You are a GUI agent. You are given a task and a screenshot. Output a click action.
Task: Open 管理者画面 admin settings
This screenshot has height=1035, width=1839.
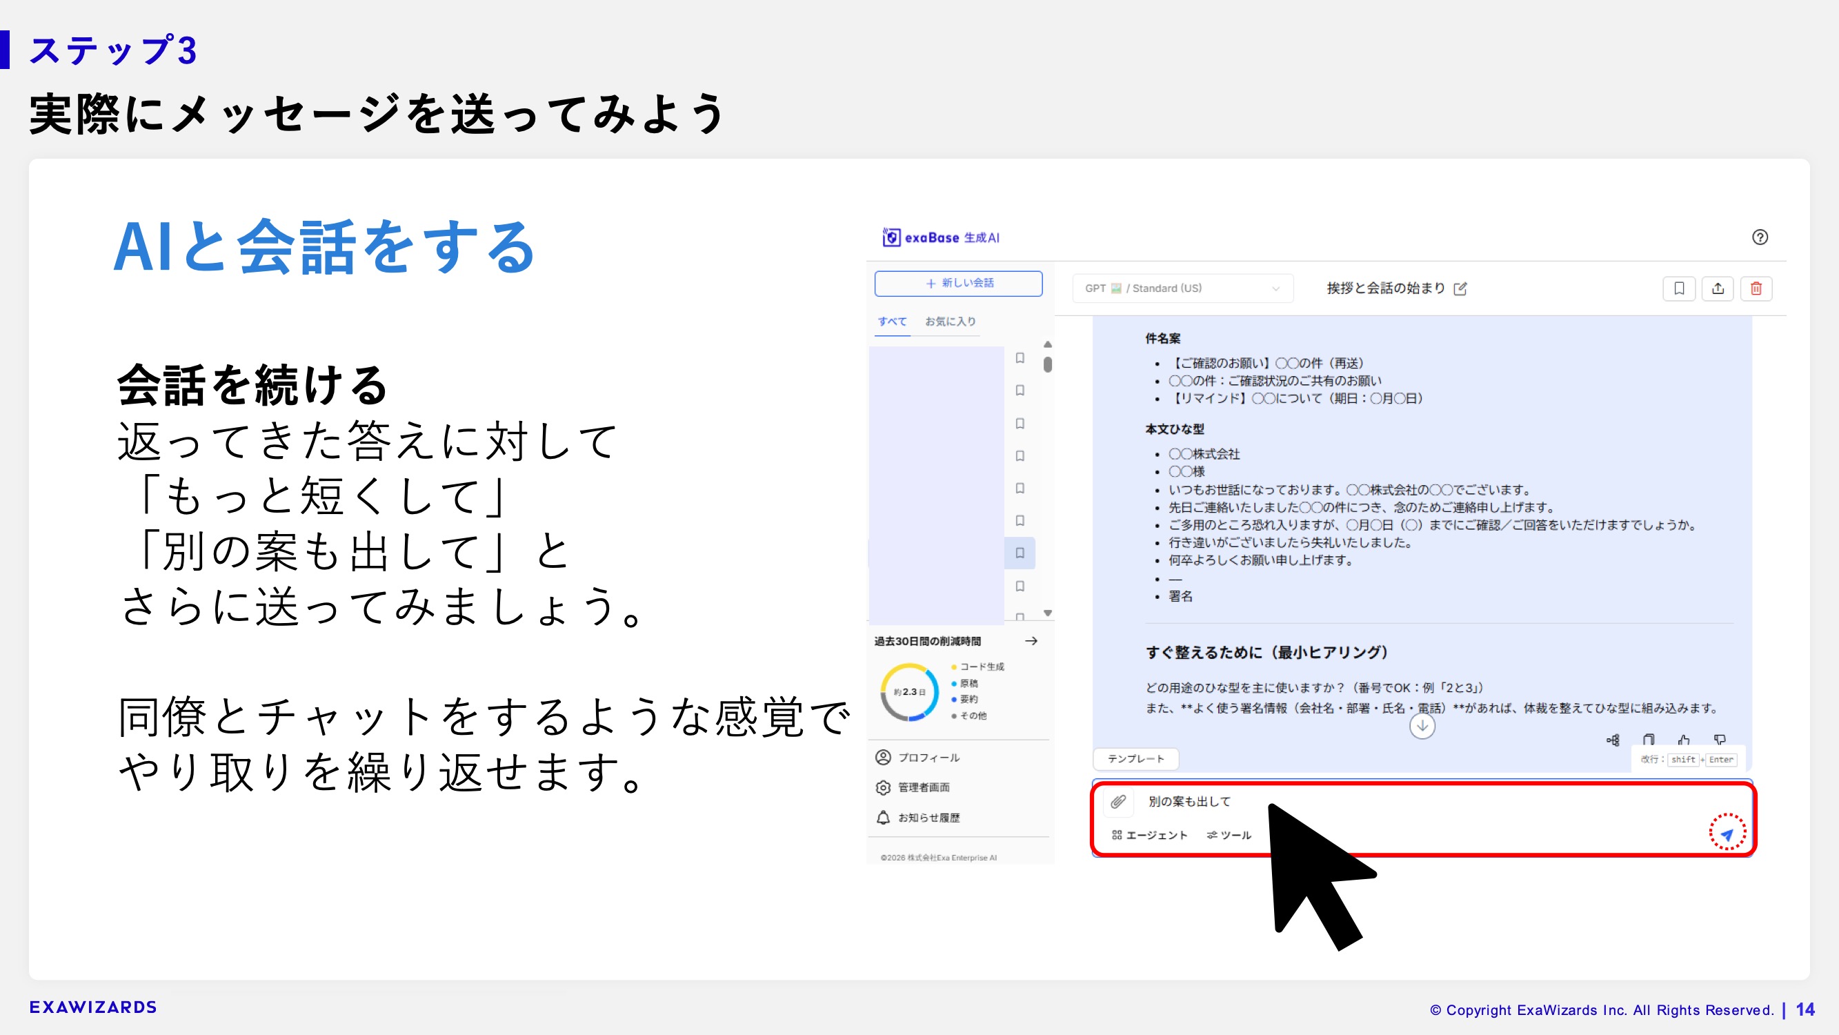click(913, 787)
